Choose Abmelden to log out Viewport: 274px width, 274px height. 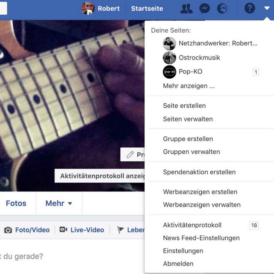[x=178, y=263]
